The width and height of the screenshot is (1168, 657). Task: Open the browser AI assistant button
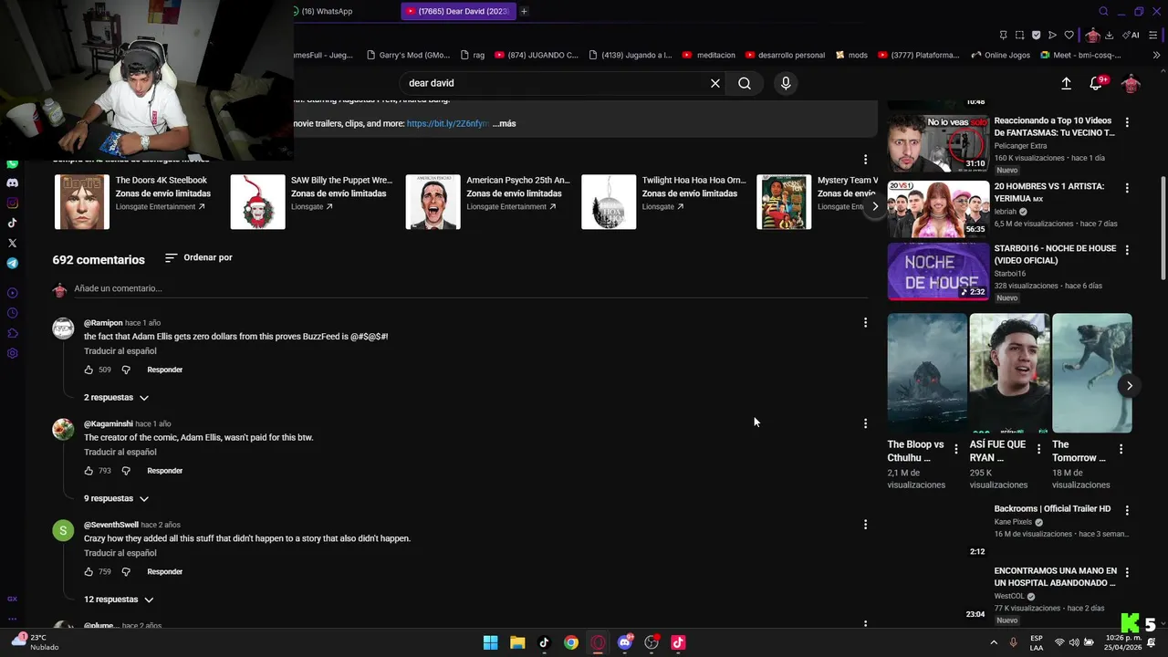click(1131, 36)
